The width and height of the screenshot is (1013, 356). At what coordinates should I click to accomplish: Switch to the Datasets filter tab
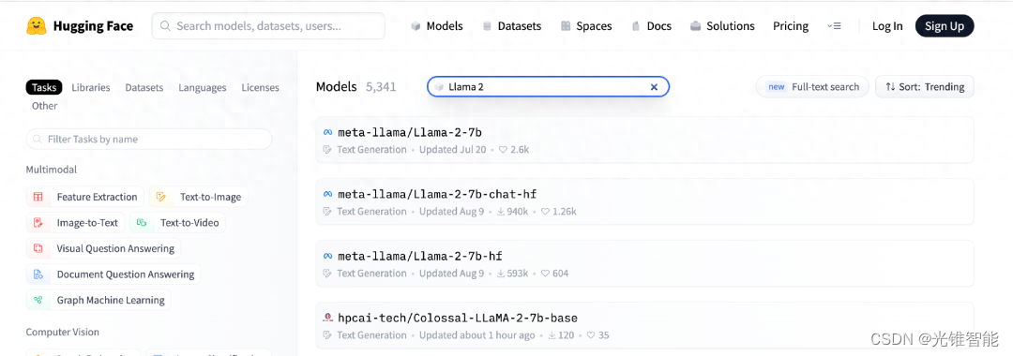(x=144, y=88)
